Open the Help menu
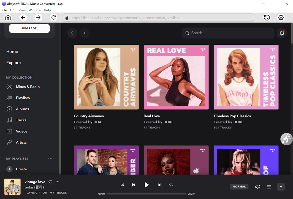Screen dimensions: 293x199 [47, 10]
